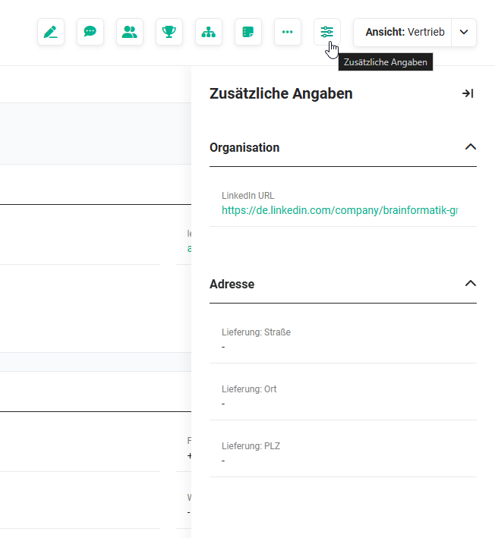Open the three-dots more options button
Screen dimensions: 495x538
(288, 32)
